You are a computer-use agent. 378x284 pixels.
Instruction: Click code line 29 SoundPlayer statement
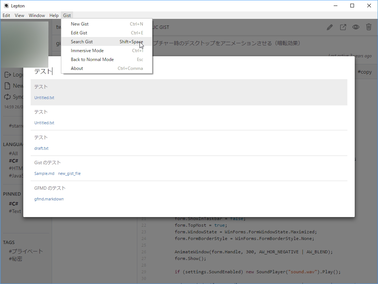[258, 272]
